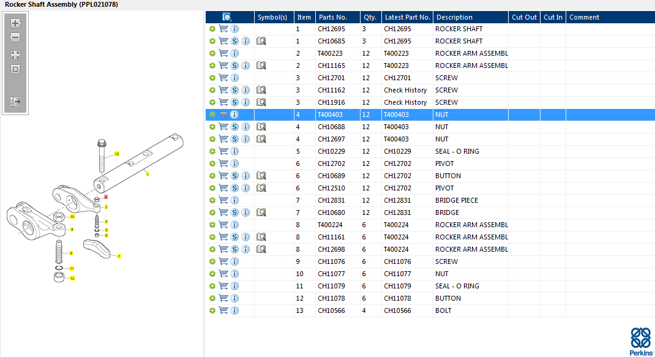Sort by Parts No. column header

click(x=337, y=17)
